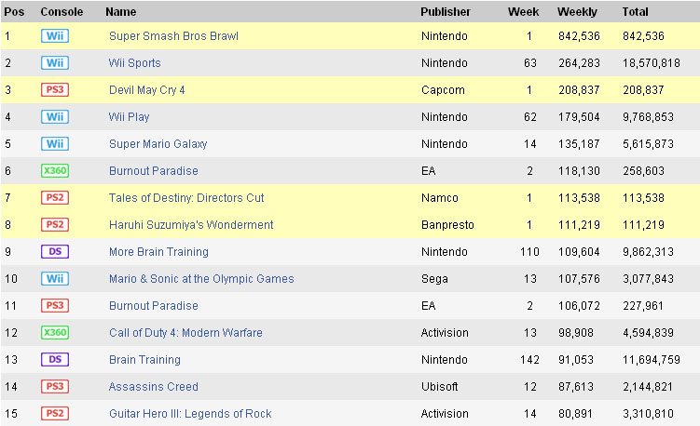Click the Wii badge beside Super Mario Galaxy
The image size is (700, 426).
(x=55, y=144)
